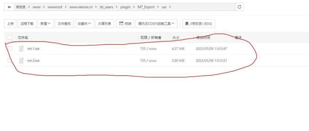Click the mt-1.txt file icon
The image size is (309, 131).
click(x=21, y=49)
